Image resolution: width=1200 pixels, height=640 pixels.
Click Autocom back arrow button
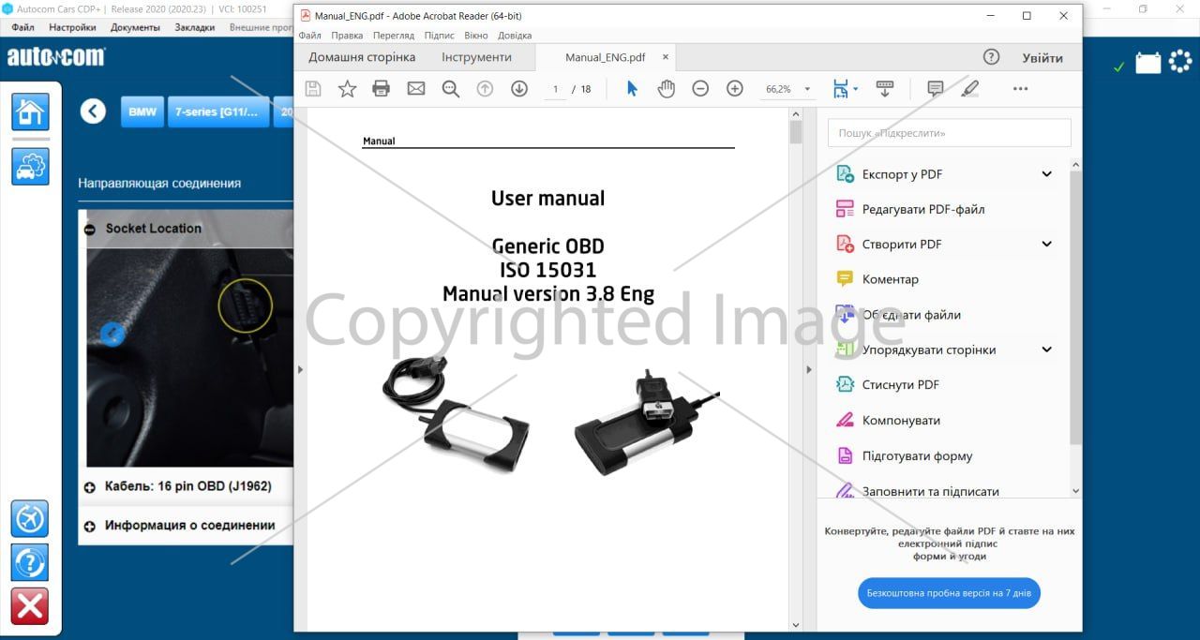pyautogui.click(x=93, y=112)
